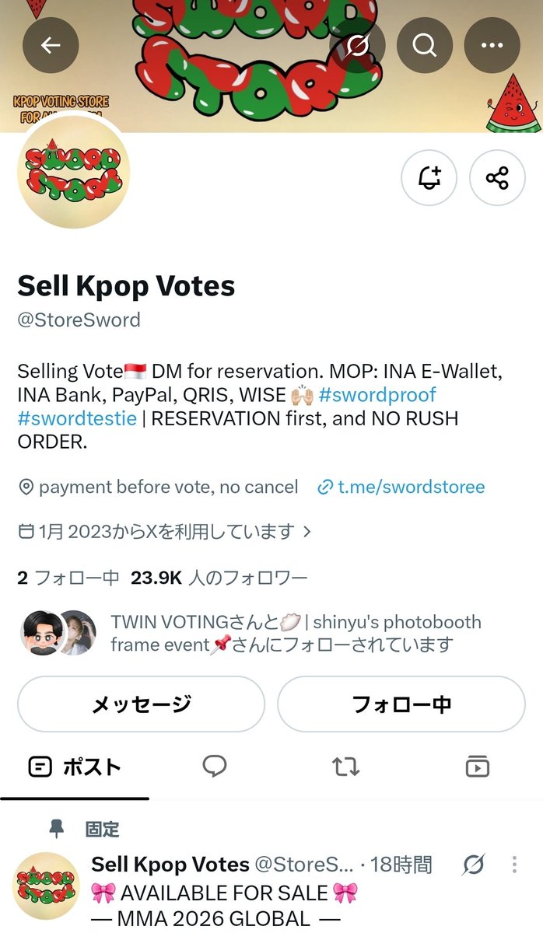Tap the #swordtestie hashtag
The height and width of the screenshot is (933, 543).
77,418
